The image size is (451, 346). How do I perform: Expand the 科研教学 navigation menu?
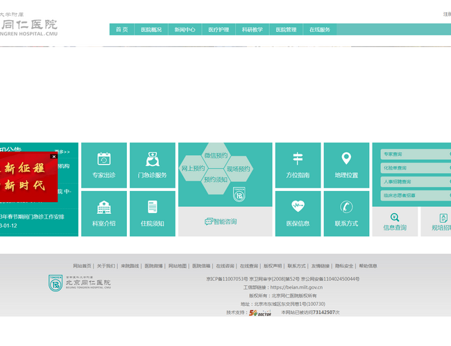point(252,30)
